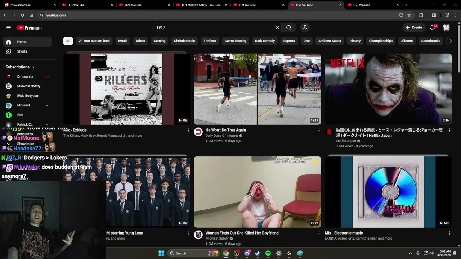The height and width of the screenshot is (259, 461).
Task: Open the notifications bell
Action: [433, 27]
